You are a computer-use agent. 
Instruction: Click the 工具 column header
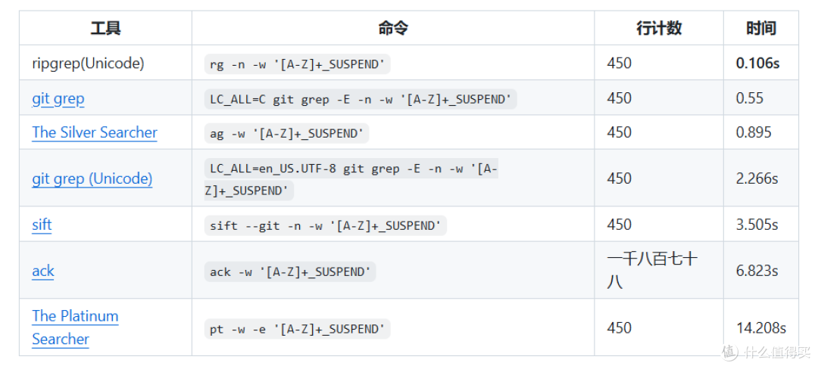point(105,28)
